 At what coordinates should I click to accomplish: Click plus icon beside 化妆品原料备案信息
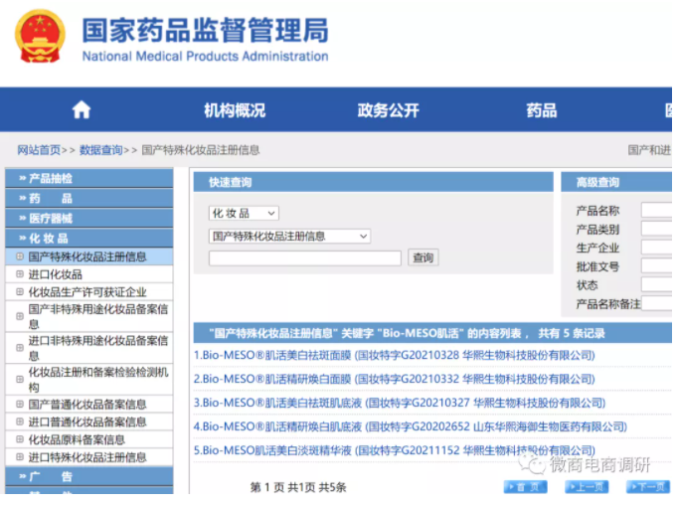(x=19, y=439)
